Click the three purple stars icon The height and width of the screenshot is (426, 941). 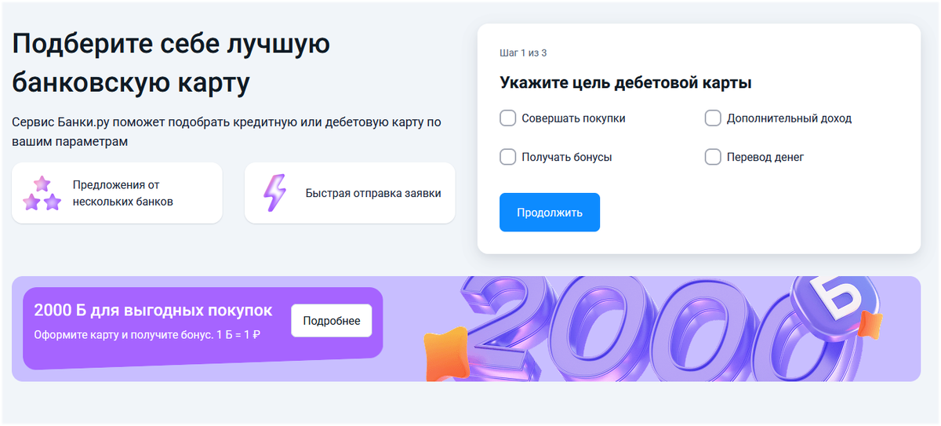(42, 194)
